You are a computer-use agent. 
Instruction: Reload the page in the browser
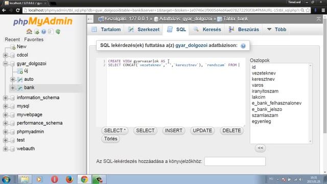pyautogui.click(x=18, y=10)
